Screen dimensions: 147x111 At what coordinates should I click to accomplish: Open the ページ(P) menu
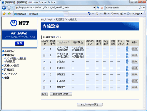[118, 13]
